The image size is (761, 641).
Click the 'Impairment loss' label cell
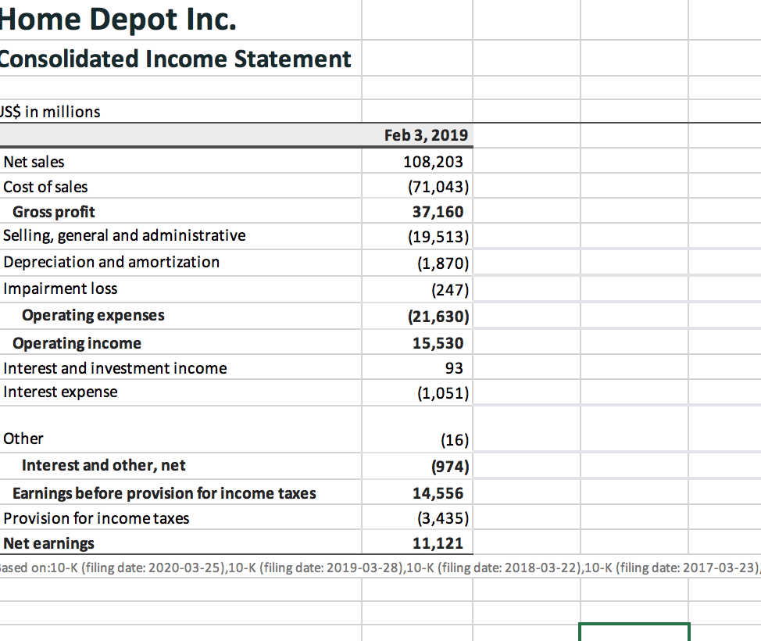click(x=180, y=289)
